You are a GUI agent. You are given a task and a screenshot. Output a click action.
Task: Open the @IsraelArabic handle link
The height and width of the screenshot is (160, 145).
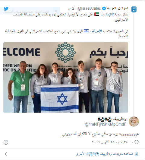click(89, 8)
